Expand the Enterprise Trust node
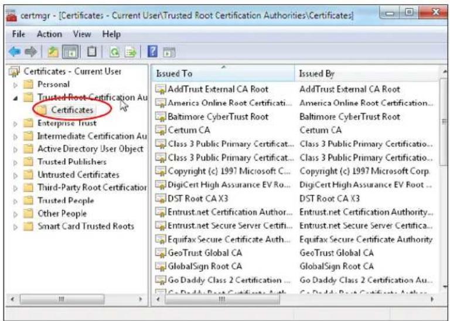450x321 pixels. (15, 124)
